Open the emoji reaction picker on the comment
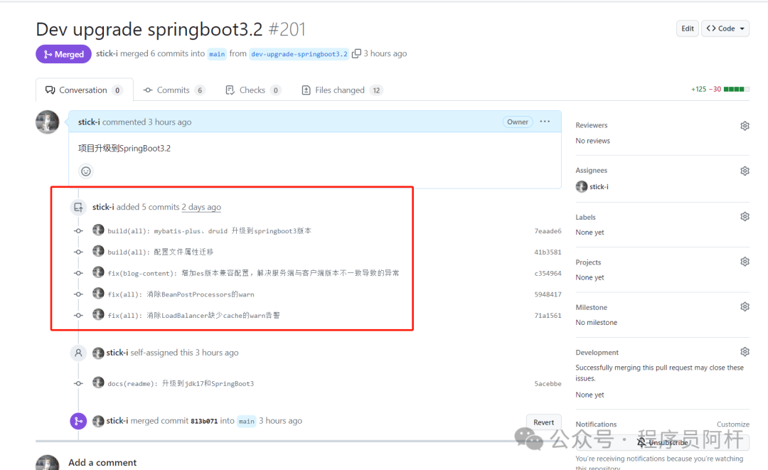Screen dimensions: 768x470 click(85, 171)
